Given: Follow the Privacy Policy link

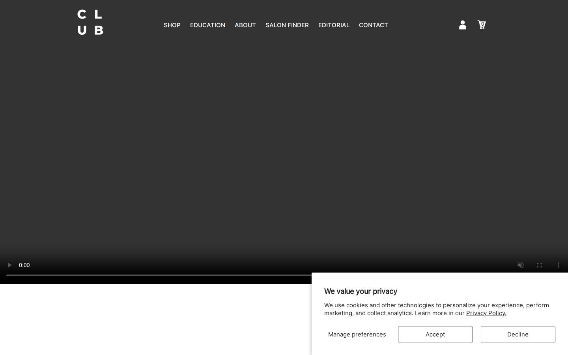Looking at the screenshot, I should click(486, 313).
